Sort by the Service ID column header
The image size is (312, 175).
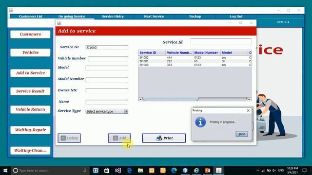coord(152,52)
